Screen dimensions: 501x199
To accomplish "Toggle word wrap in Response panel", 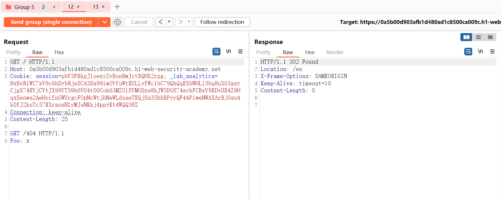I will point(468,52).
